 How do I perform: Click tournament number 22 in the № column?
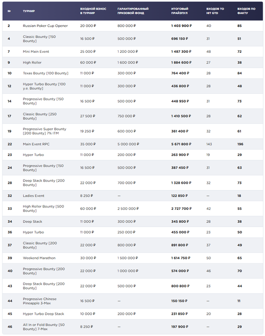[10, 144]
